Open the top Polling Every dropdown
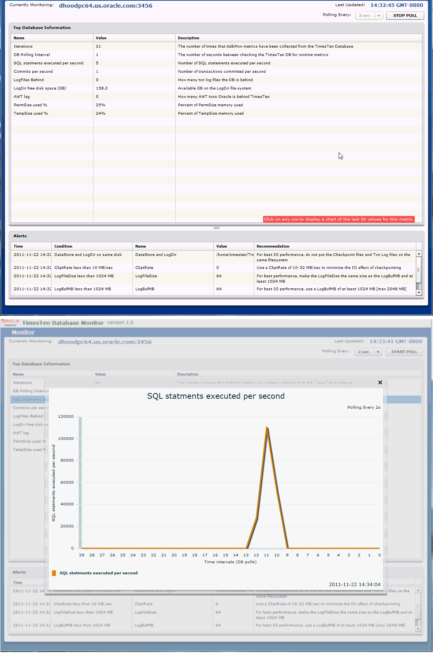This screenshot has height=668, width=433. click(369, 15)
